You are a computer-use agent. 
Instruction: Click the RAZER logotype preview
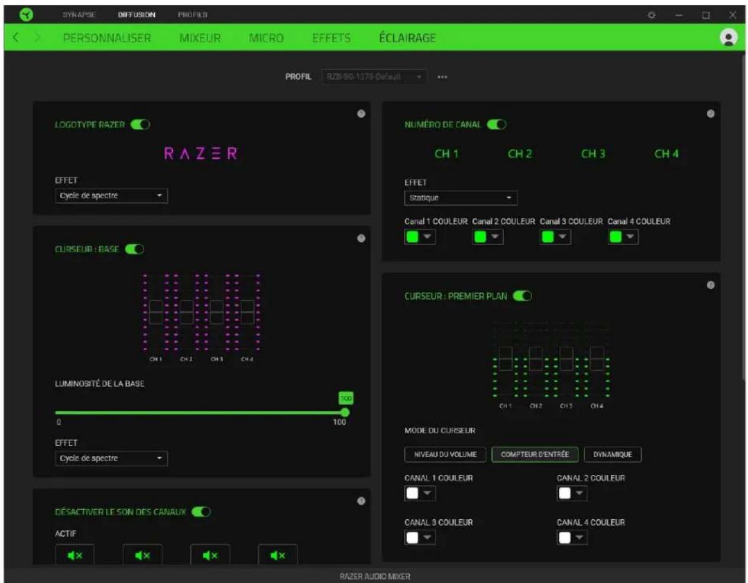click(200, 154)
